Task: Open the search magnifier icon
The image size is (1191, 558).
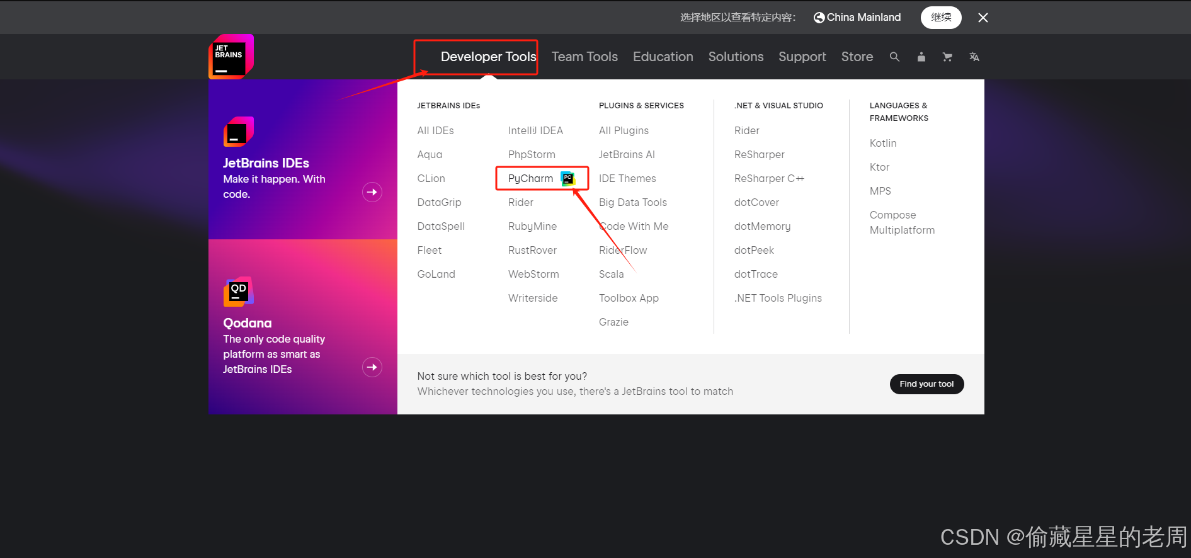Action: (x=894, y=57)
